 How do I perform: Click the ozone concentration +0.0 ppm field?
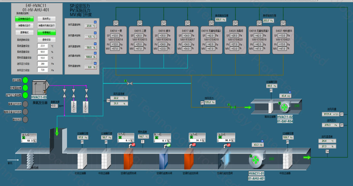tap(54, 106)
